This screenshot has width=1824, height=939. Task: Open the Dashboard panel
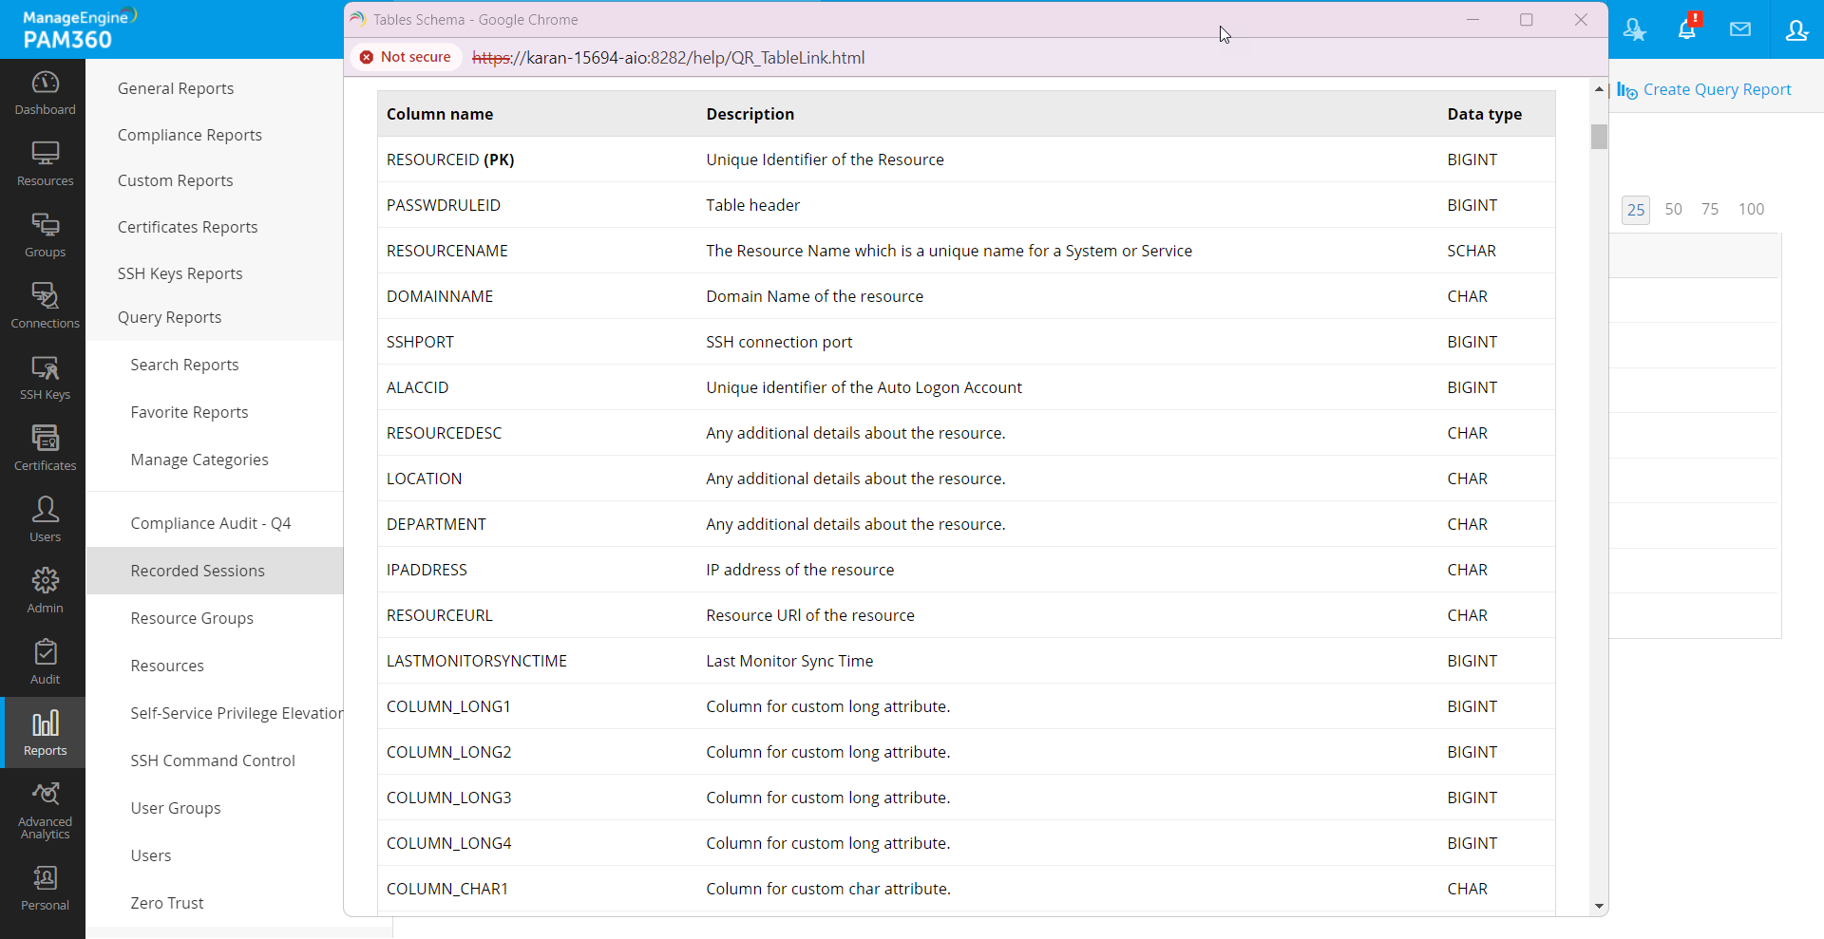45,91
